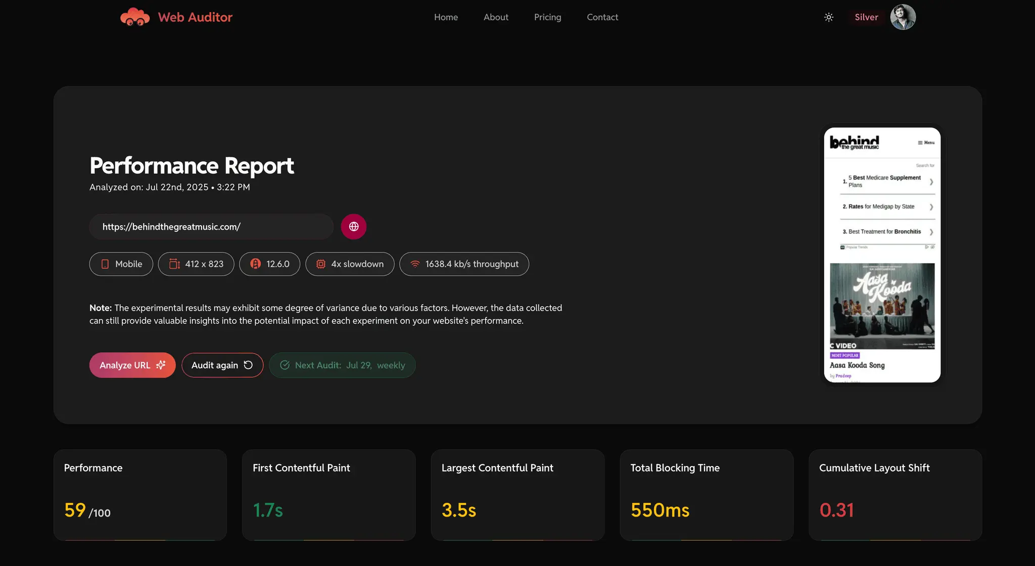1035x566 pixels.
Task: Open the Cumulative Layout Shift card
Action: click(x=895, y=495)
